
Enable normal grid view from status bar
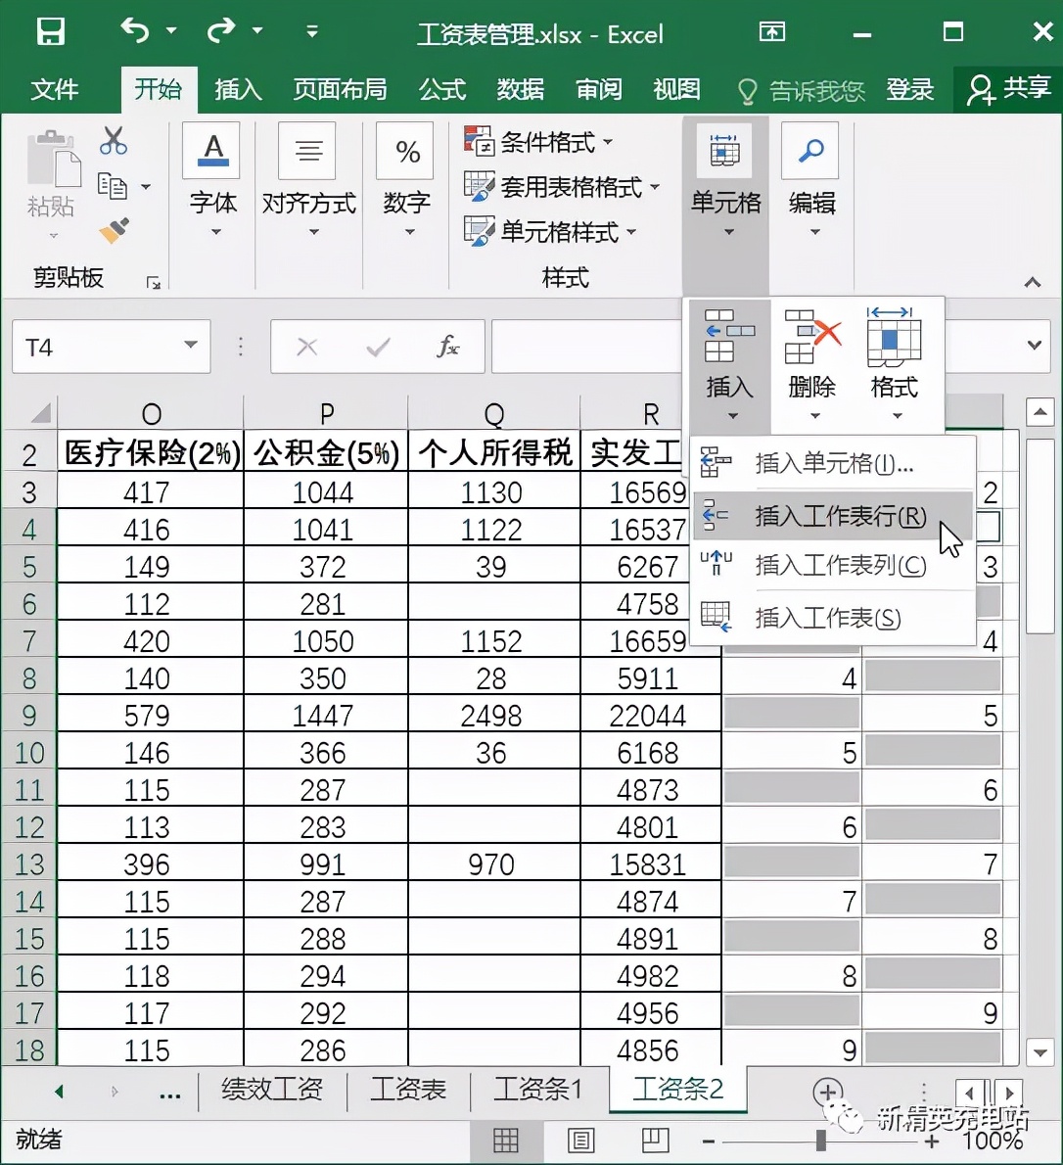pos(506,1141)
